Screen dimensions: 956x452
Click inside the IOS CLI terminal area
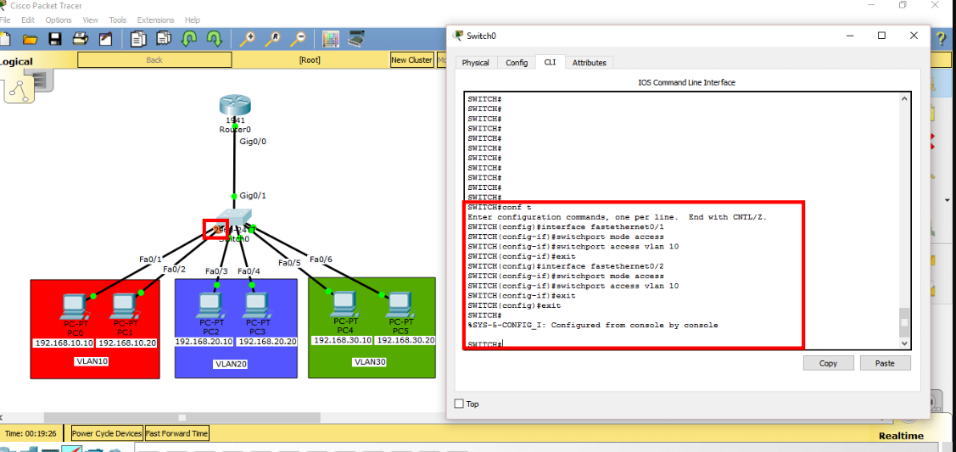(x=681, y=220)
